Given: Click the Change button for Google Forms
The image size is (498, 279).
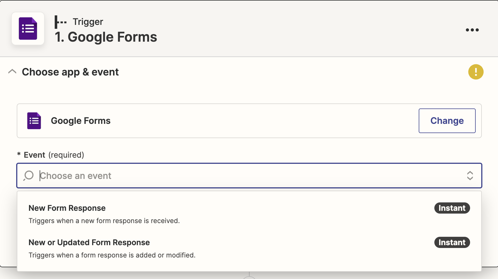Looking at the screenshot, I should (x=447, y=120).
